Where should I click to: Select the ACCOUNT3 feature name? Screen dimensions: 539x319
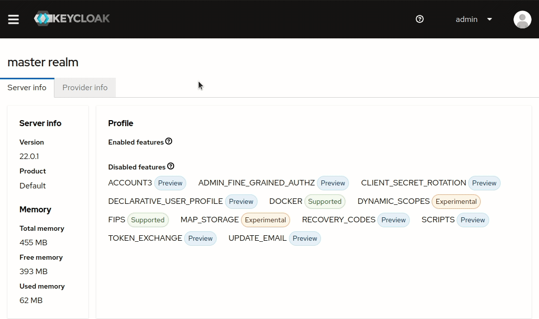coord(130,183)
